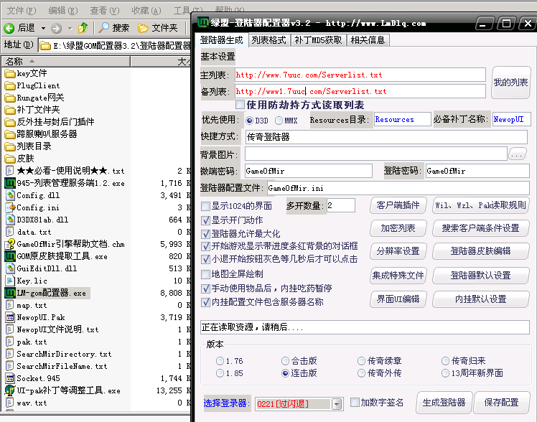The height and width of the screenshot is (422, 537).
Task: Switch to the 相关信息 tab
Action: pyautogui.click(x=368, y=40)
